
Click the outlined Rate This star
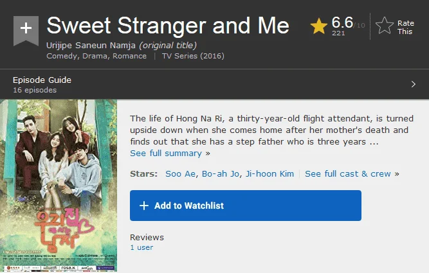(385, 26)
